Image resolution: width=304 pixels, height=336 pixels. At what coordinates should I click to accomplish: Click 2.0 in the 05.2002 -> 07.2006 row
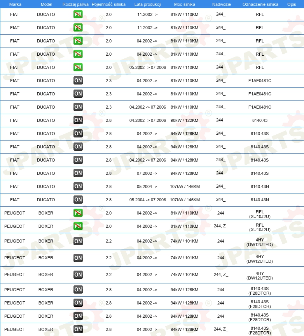point(109,67)
